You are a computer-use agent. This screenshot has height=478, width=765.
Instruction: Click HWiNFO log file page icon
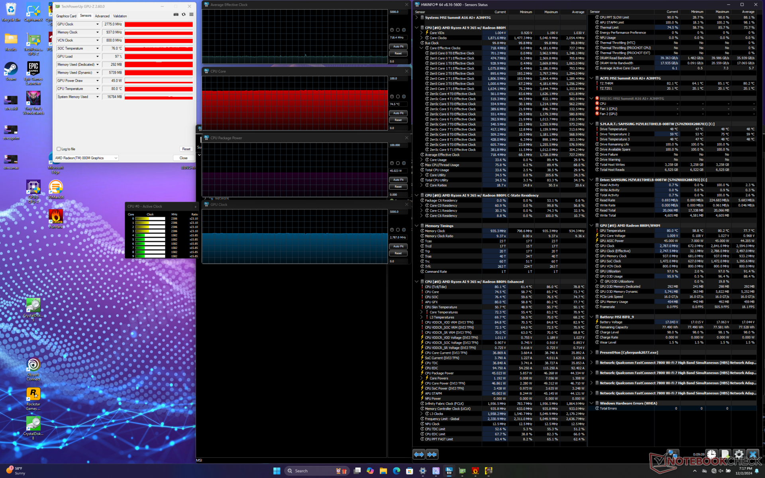click(x=725, y=454)
